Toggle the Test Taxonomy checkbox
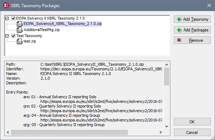 click(13, 36)
